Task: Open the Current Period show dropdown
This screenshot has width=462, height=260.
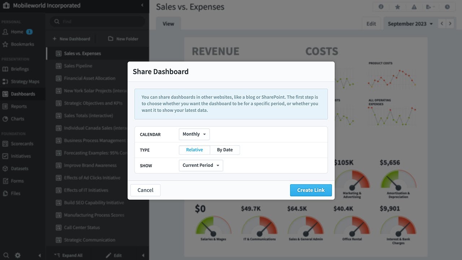Action: click(201, 165)
